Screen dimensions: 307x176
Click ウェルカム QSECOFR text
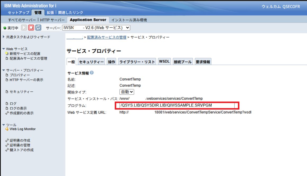point(281,6)
